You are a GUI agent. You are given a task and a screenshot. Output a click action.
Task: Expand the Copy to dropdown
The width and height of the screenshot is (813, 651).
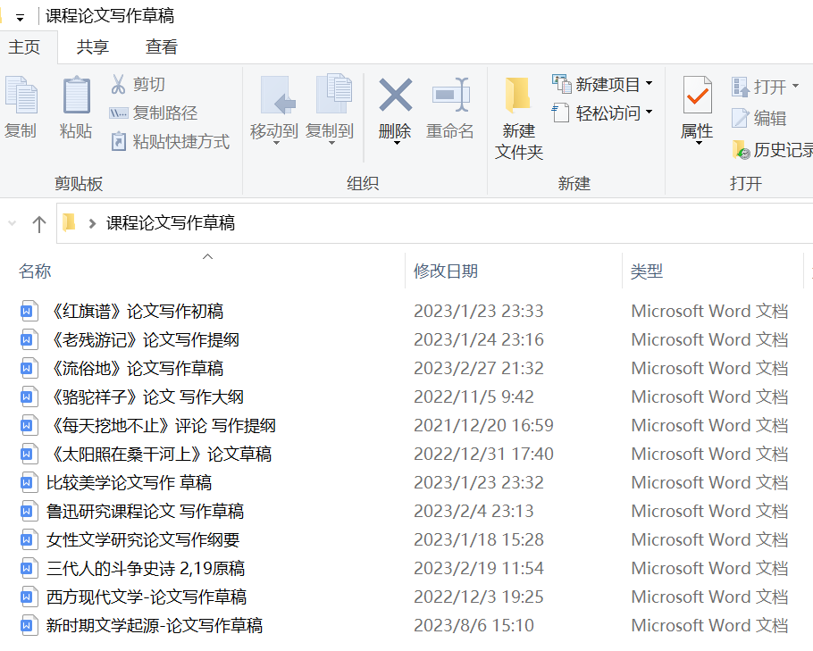(x=330, y=143)
